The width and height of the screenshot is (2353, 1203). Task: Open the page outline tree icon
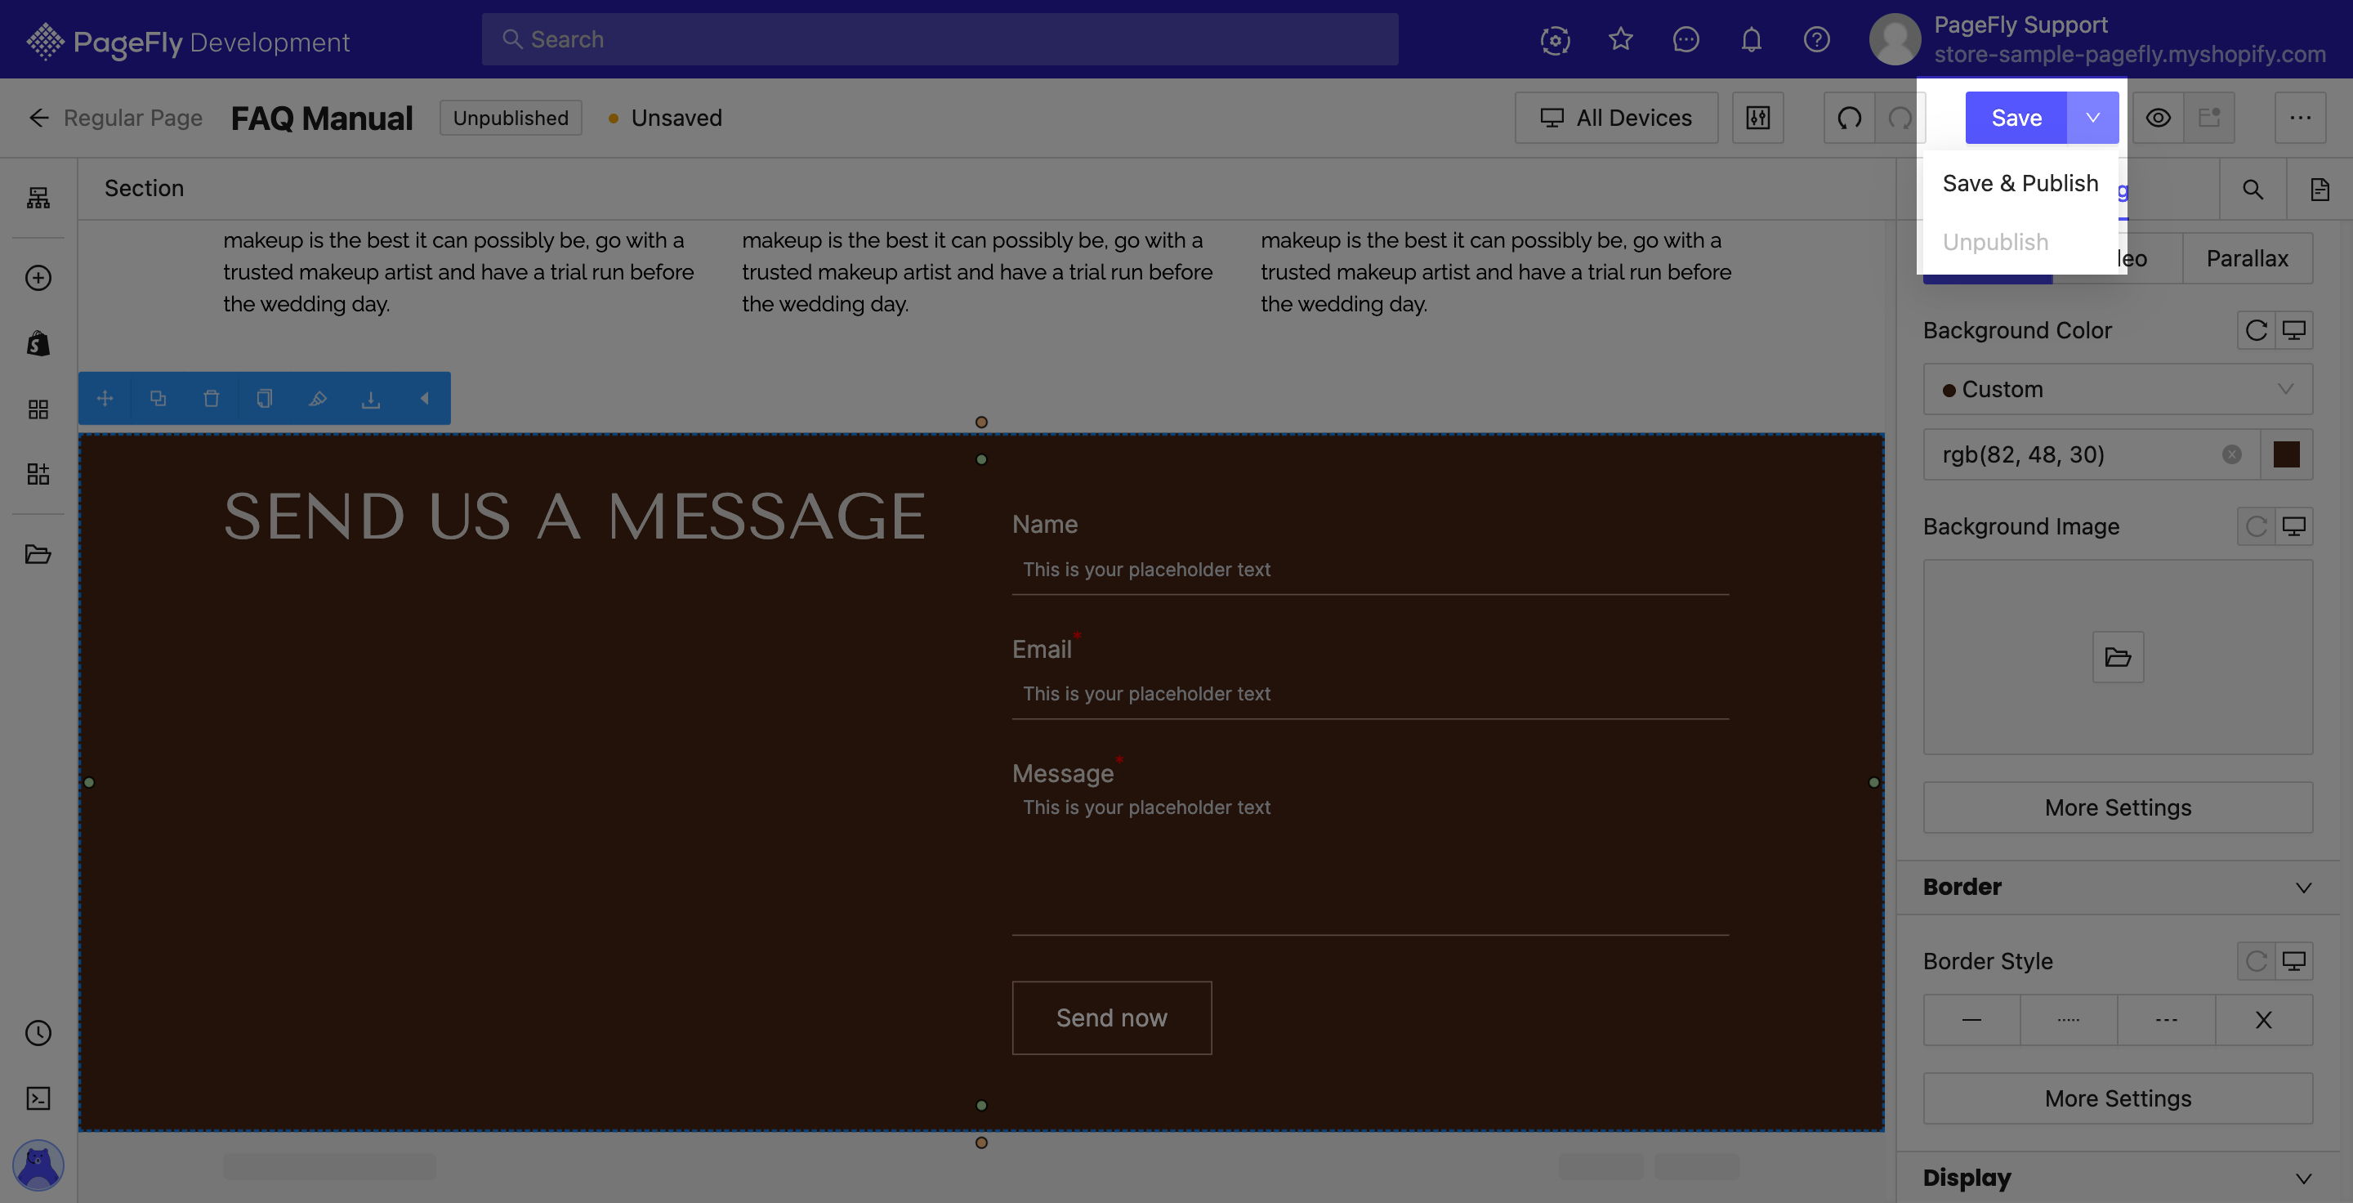pyautogui.click(x=38, y=199)
